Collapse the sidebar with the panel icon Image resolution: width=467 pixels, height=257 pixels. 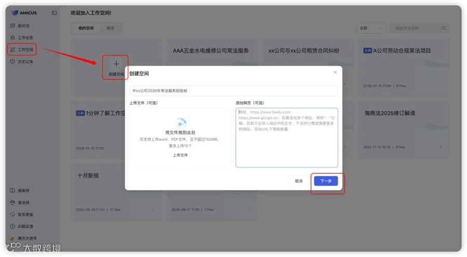54,13
